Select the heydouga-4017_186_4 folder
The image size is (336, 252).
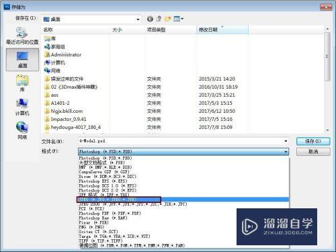coord(73,127)
